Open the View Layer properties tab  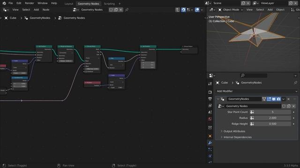tap(210, 105)
